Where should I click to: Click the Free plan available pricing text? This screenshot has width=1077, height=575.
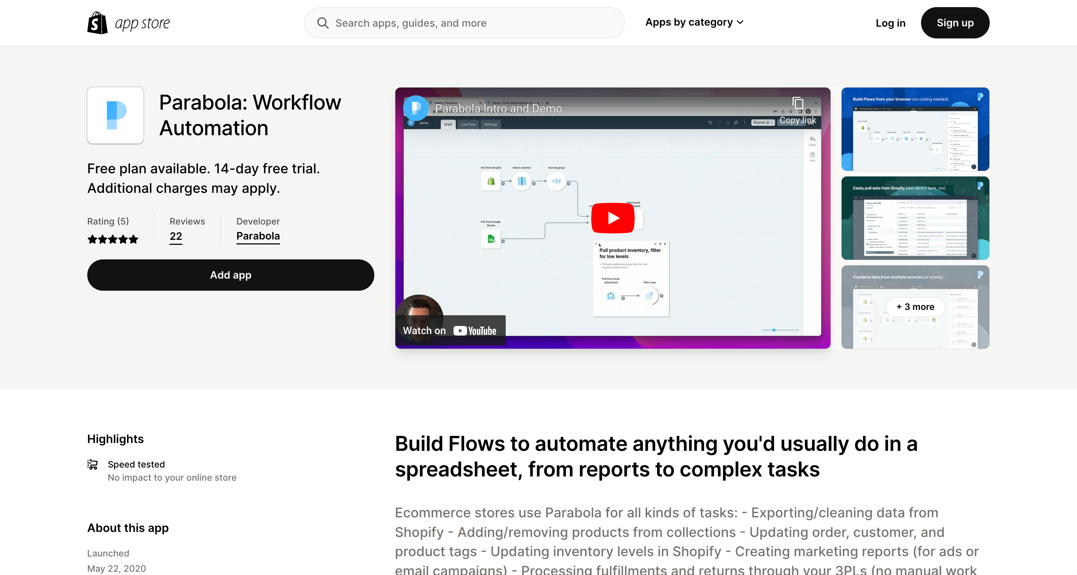(x=204, y=178)
